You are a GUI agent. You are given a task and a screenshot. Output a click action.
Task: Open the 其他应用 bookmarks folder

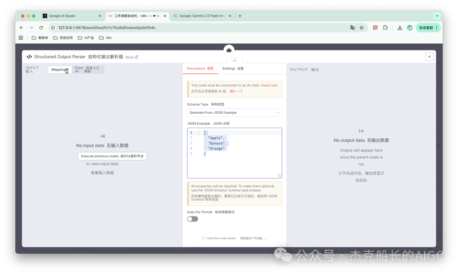[x=63, y=38]
